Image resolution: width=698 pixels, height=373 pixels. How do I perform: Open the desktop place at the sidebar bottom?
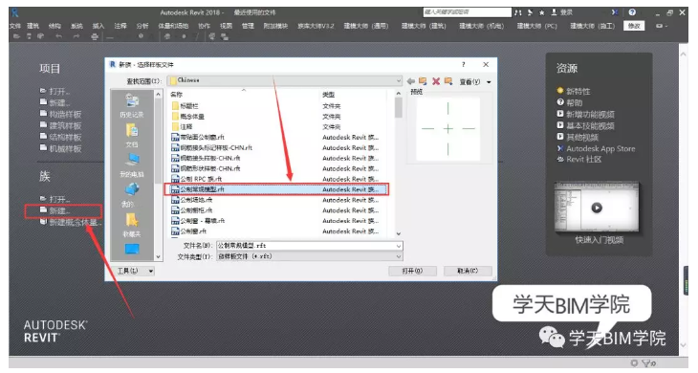click(x=132, y=249)
